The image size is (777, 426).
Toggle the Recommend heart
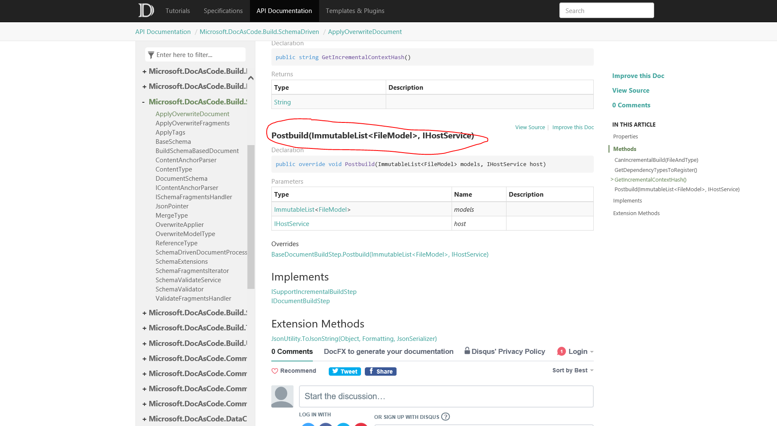coord(275,371)
